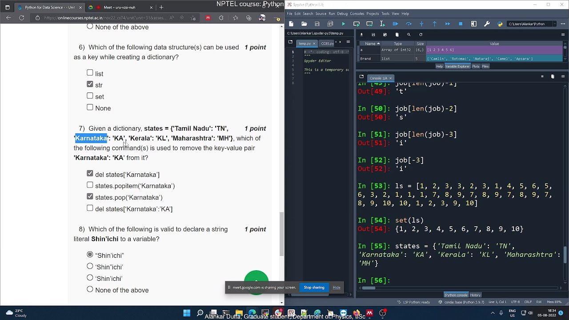Check the 'list' option in question 6
The height and width of the screenshot is (320, 569).
[90, 73]
